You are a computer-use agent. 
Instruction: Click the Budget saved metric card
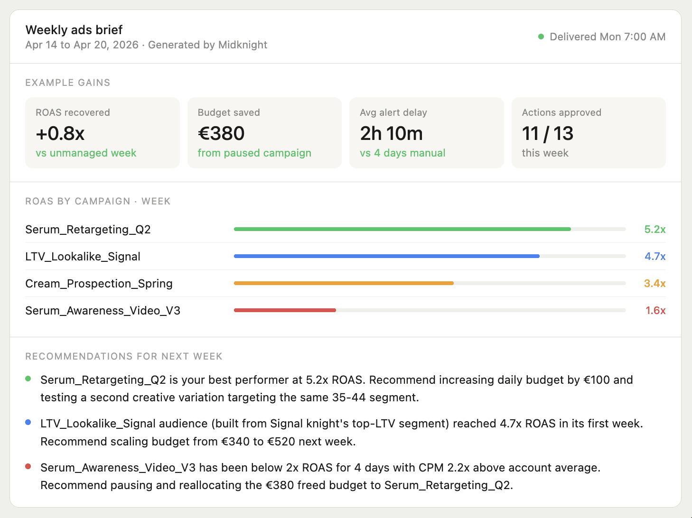264,133
